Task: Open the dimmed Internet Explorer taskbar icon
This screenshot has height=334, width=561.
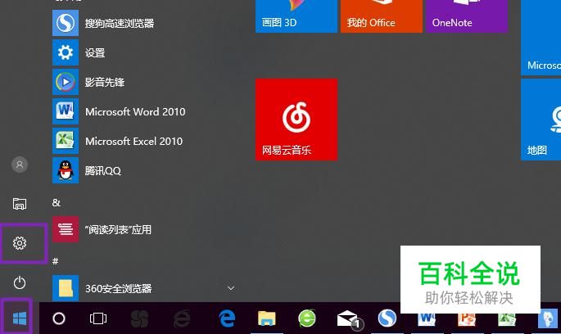Action: coord(182,318)
